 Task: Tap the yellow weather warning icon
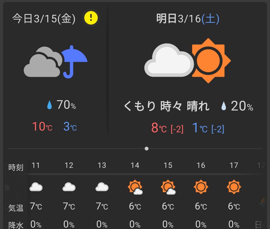pos(91,18)
